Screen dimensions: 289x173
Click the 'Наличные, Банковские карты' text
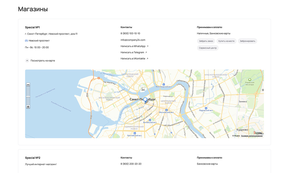pos(214,33)
